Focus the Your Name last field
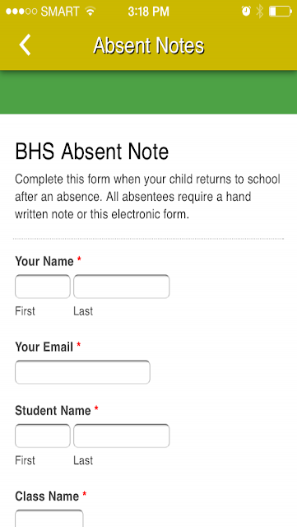This screenshot has height=527, width=297. tap(121, 287)
